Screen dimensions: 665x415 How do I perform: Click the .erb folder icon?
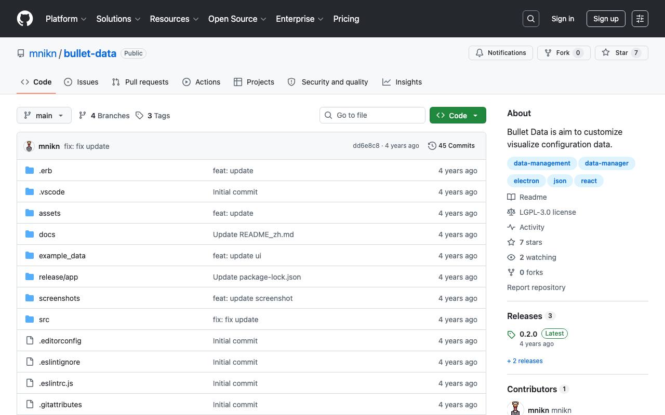coord(30,171)
